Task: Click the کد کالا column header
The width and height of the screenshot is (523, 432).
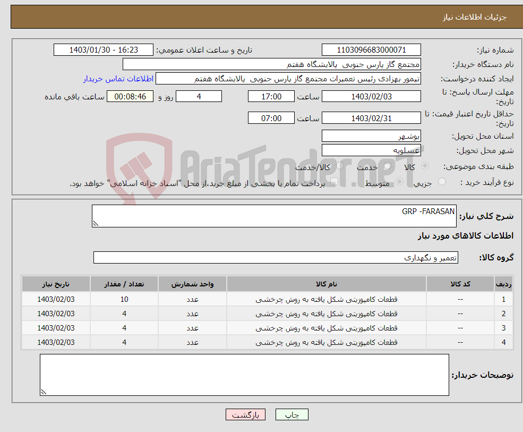Action: pyautogui.click(x=460, y=284)
